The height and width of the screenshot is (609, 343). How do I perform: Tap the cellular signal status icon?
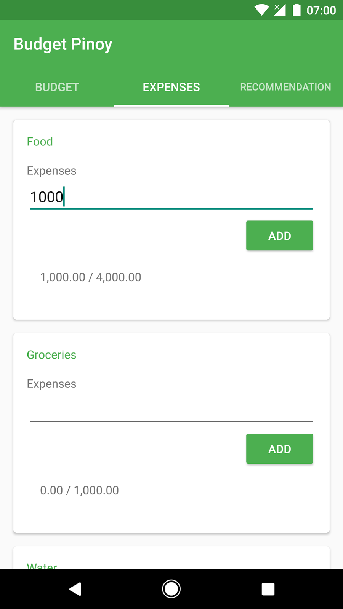pyautogui.click(x=280, y=10)
